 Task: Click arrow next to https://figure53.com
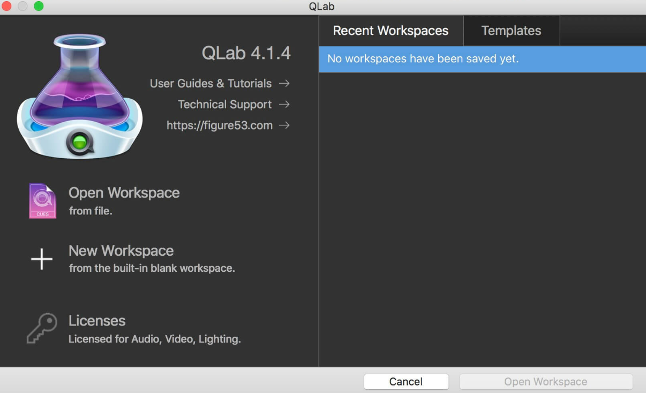284,125
